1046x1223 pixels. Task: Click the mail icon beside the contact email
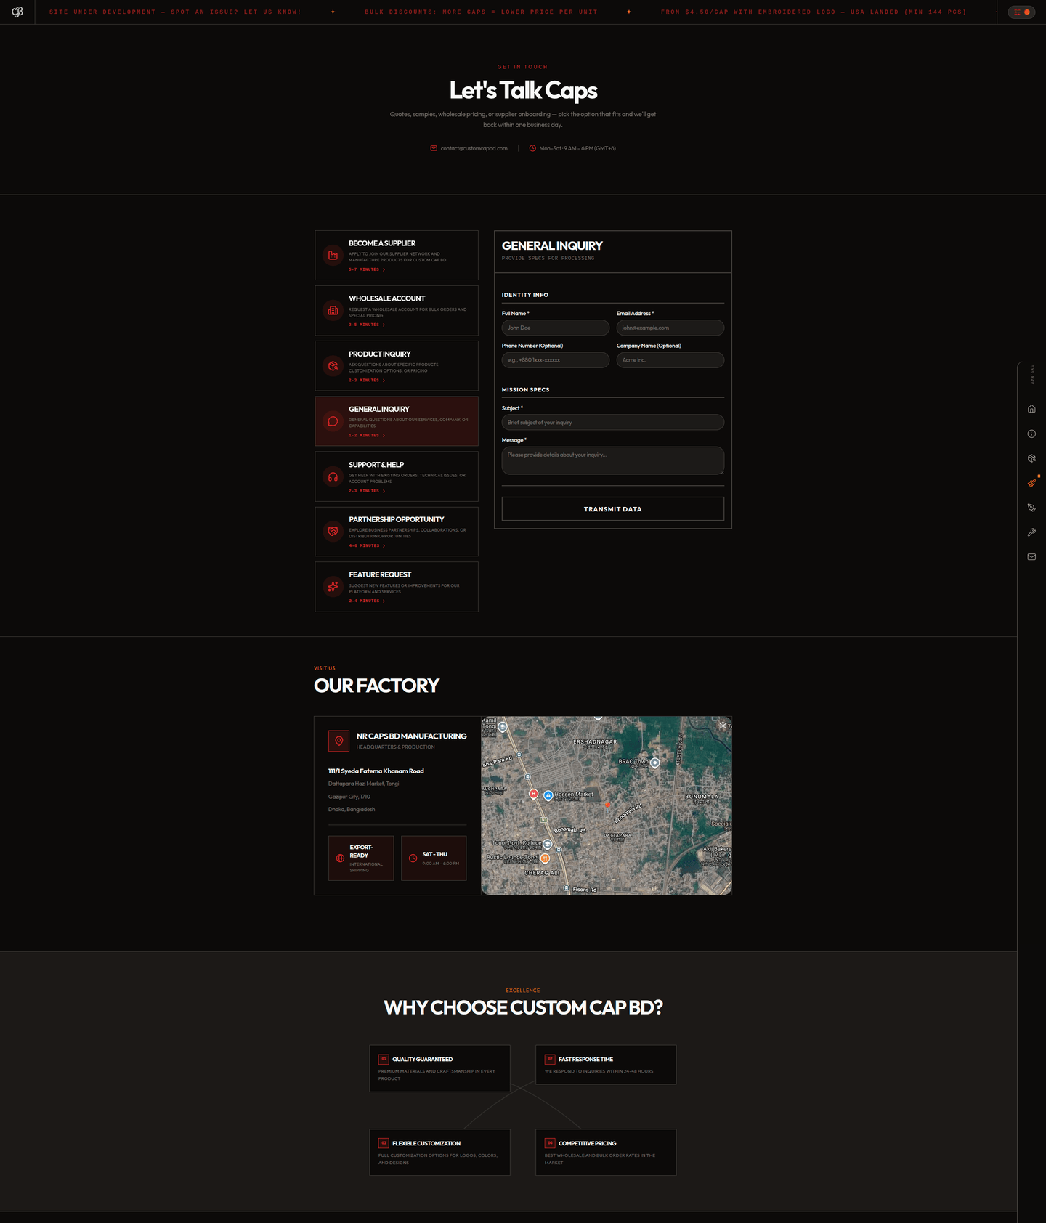click(x=434, y=148)
